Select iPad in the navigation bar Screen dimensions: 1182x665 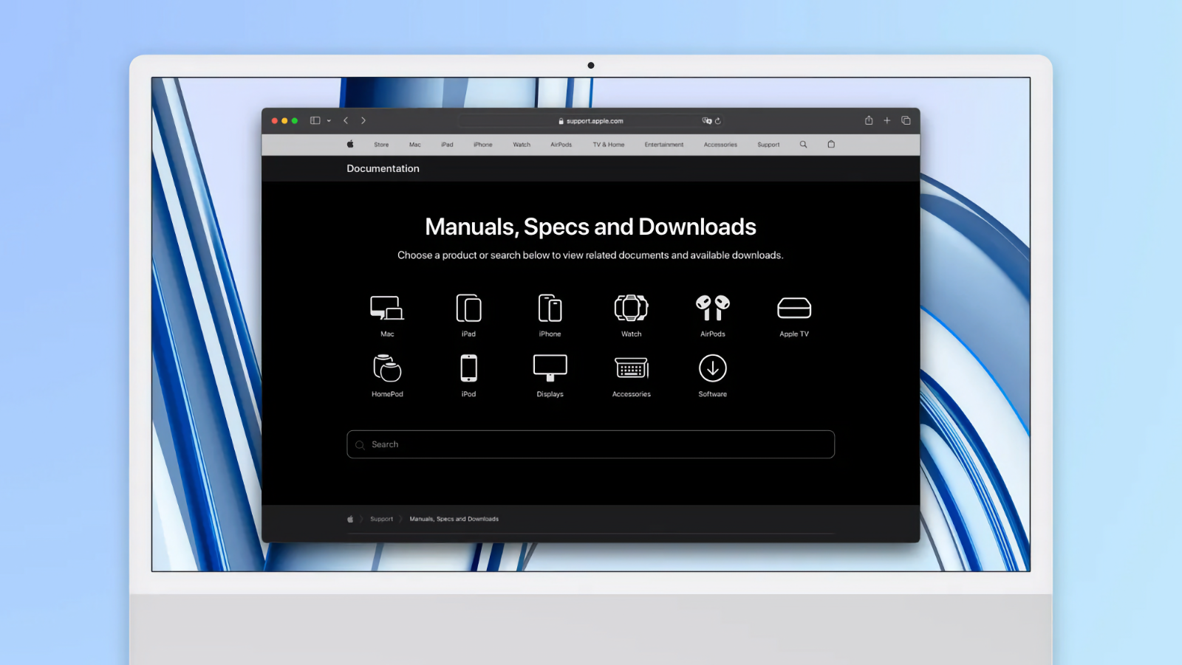(447, 145)
